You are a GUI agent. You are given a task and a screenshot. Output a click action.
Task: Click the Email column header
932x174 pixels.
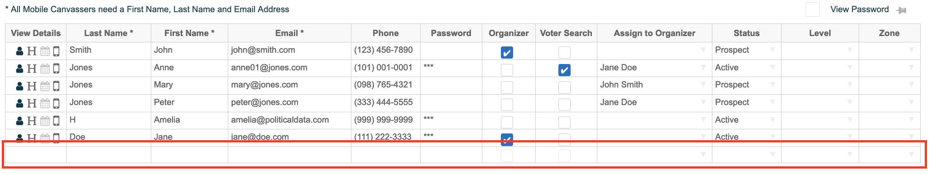point(289,33)
